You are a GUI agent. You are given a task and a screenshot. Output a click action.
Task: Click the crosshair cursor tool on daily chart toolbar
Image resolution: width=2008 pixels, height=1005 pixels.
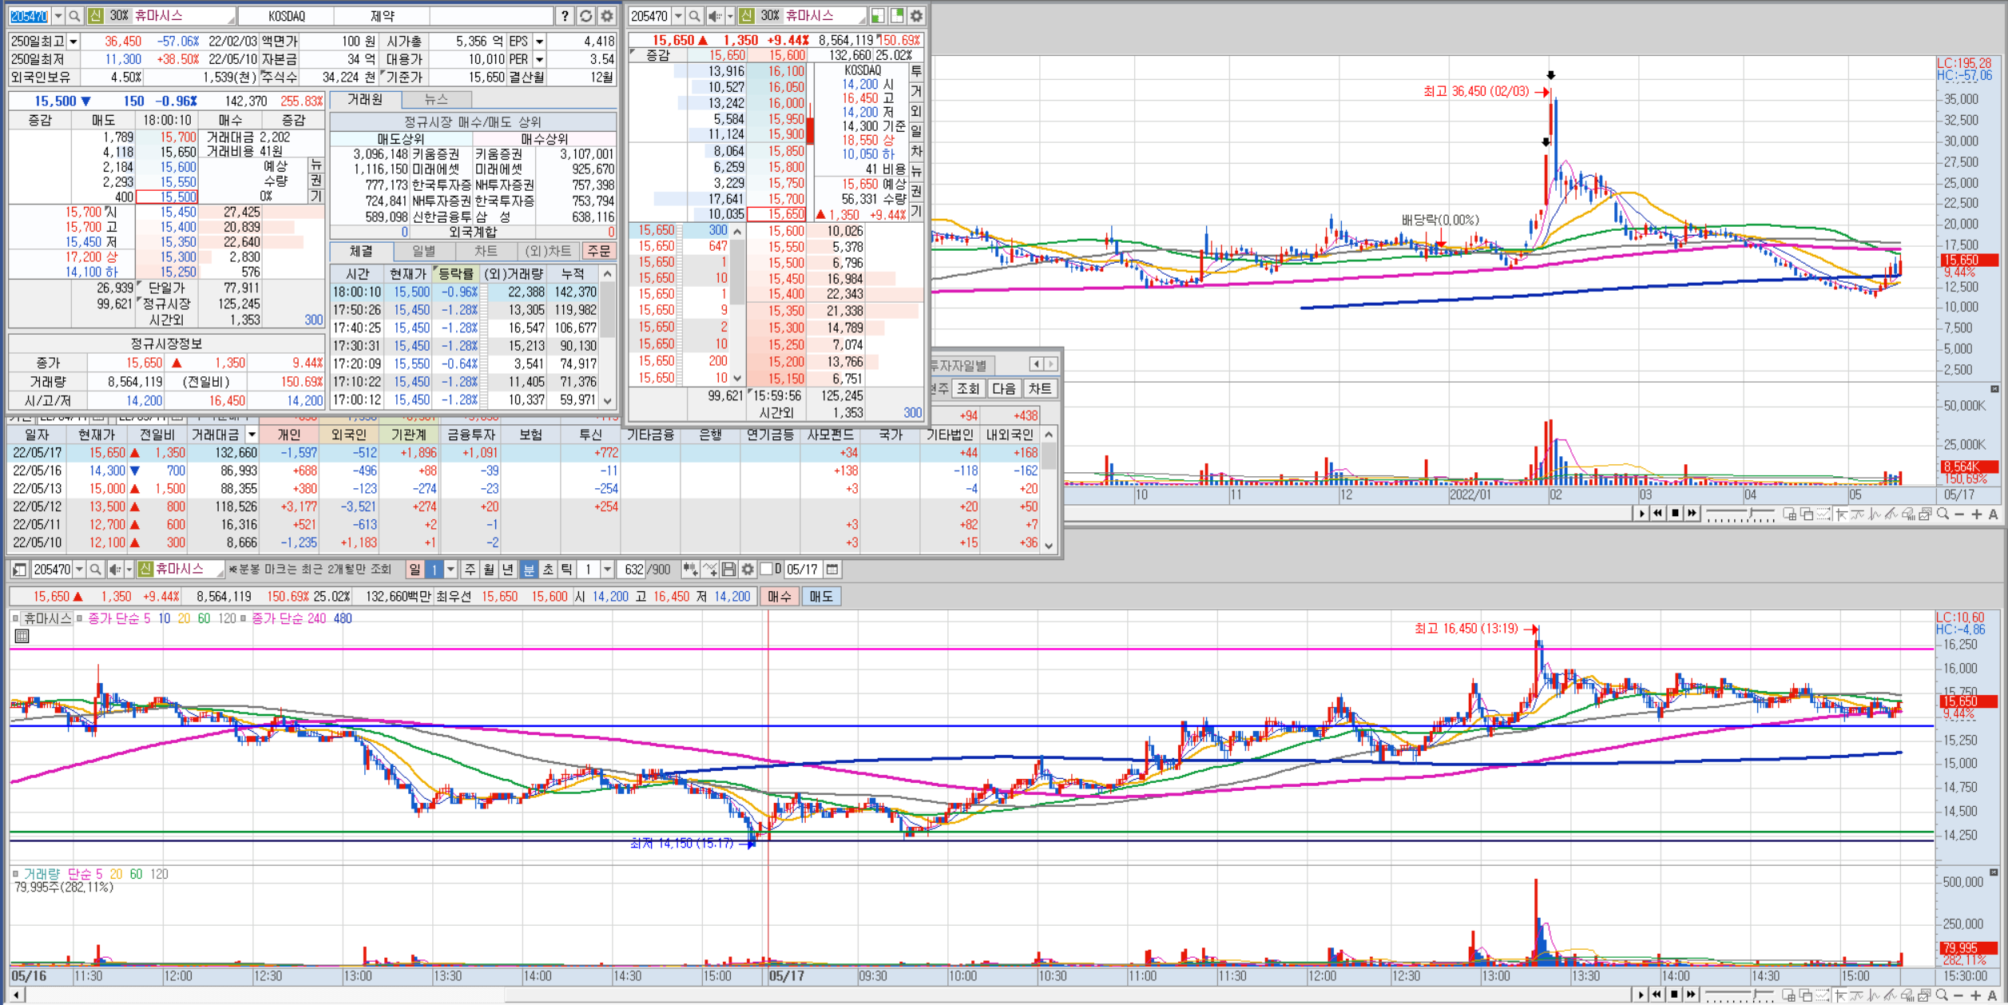coord(1842,514)
